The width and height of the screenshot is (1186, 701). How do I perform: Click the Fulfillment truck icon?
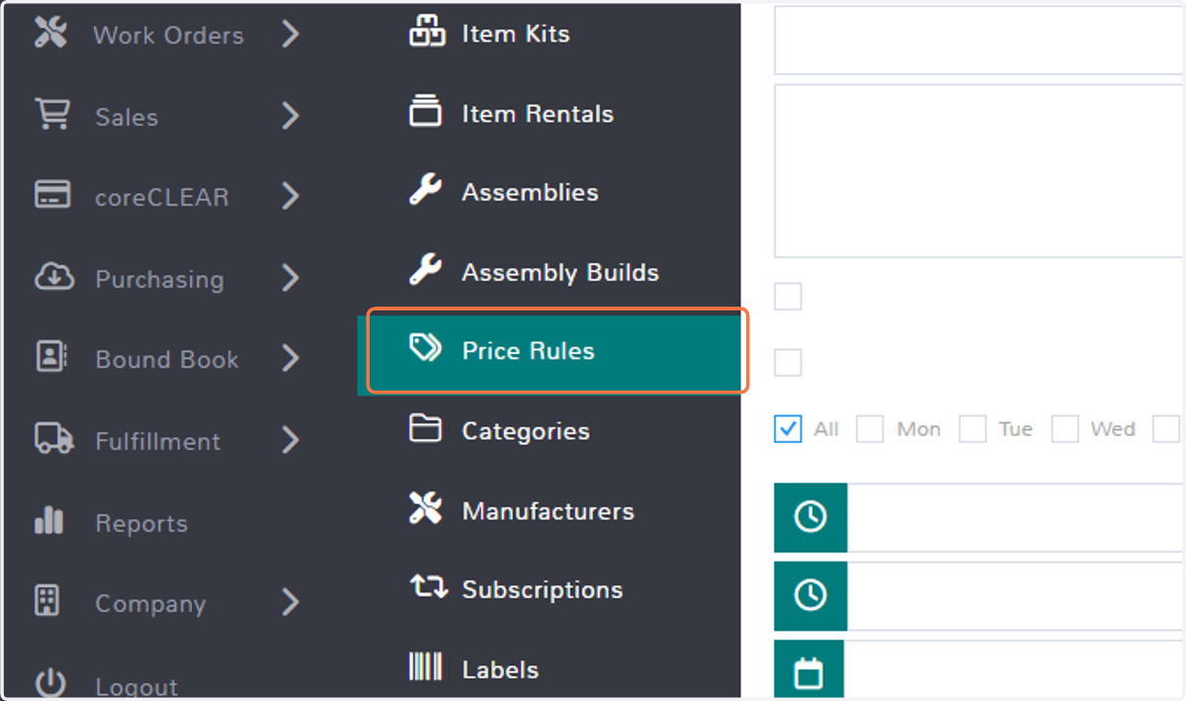54,439
